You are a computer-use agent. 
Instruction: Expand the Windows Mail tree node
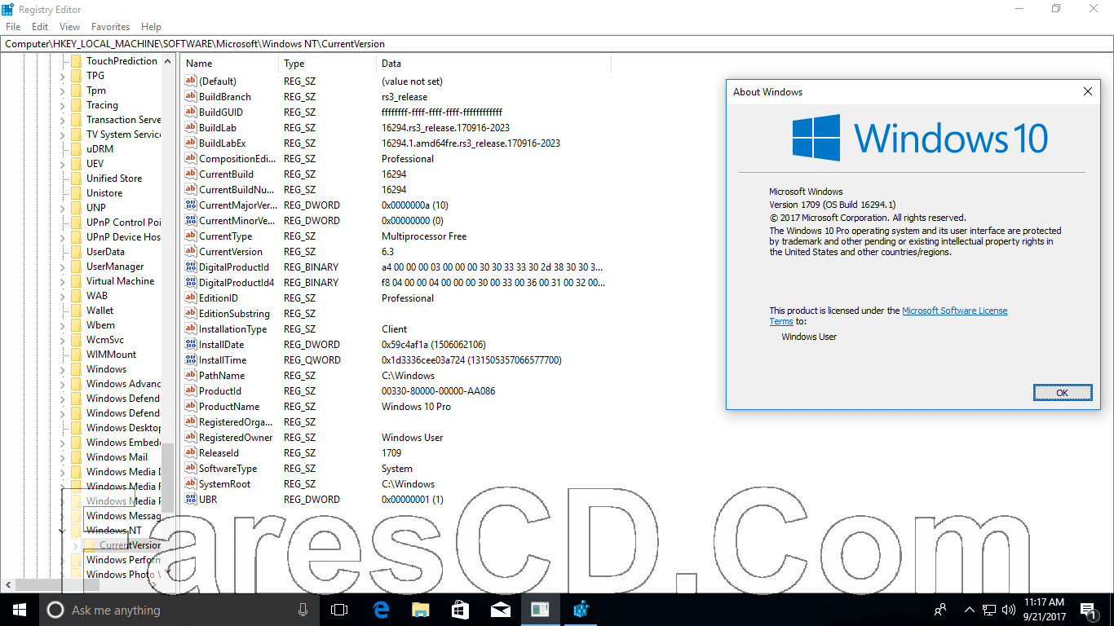pyautogui.click(x=63, y=457)
